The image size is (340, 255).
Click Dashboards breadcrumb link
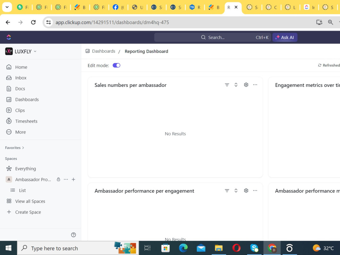click(x=104, y=51)
